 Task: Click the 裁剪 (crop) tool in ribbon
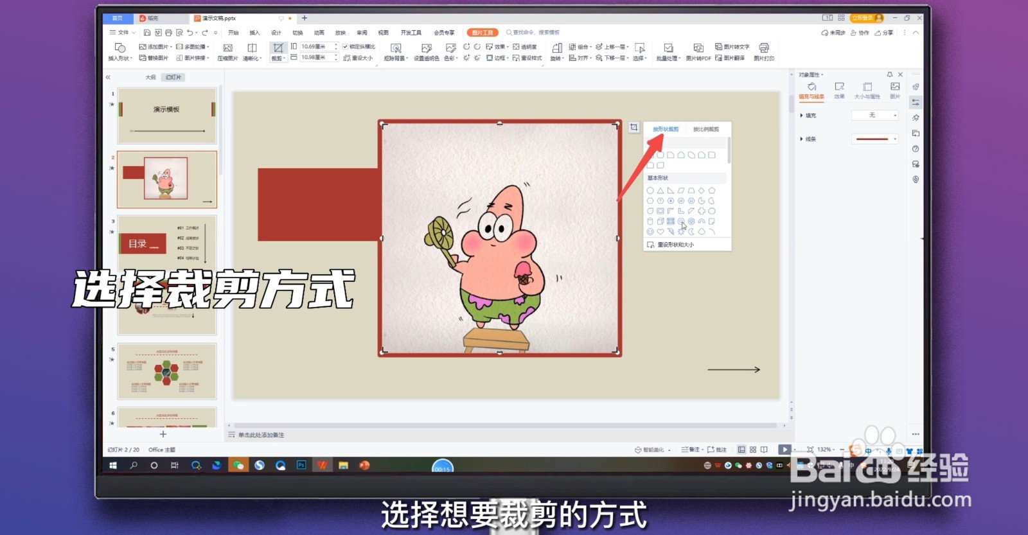(278, 51)
